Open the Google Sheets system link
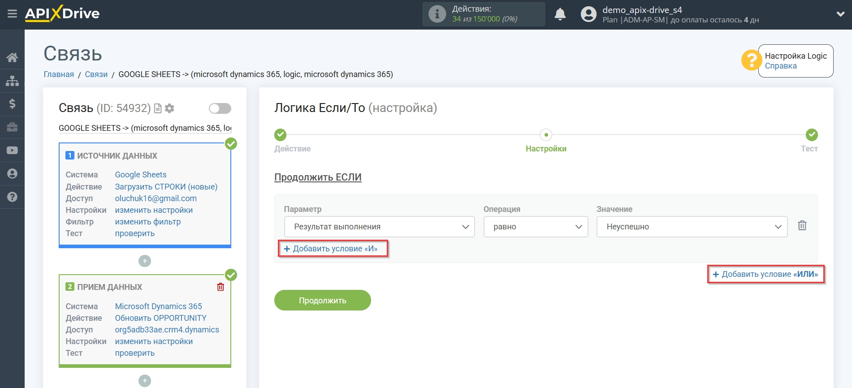852x388 pixels. click(x=141, y=175)
